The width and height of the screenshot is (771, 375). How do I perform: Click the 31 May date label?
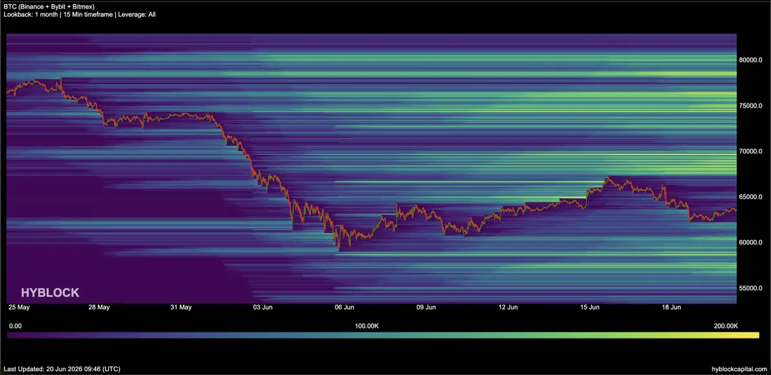click(181, 307)
